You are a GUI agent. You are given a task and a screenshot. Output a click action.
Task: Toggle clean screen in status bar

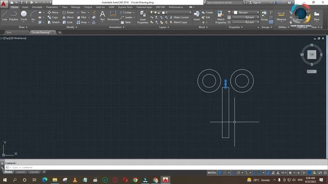point(320,173)
